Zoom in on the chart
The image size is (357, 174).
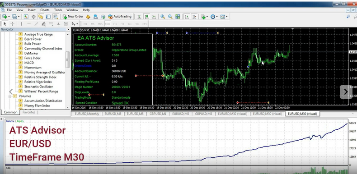pyautogui.click(x=163, y=17)
